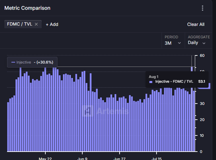The image size is (216, 160).
Task: Click the 20 y-axis value
Action: (x=202, y=120)
